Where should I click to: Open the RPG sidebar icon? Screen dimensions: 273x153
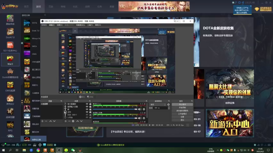[x=10, y=126]
